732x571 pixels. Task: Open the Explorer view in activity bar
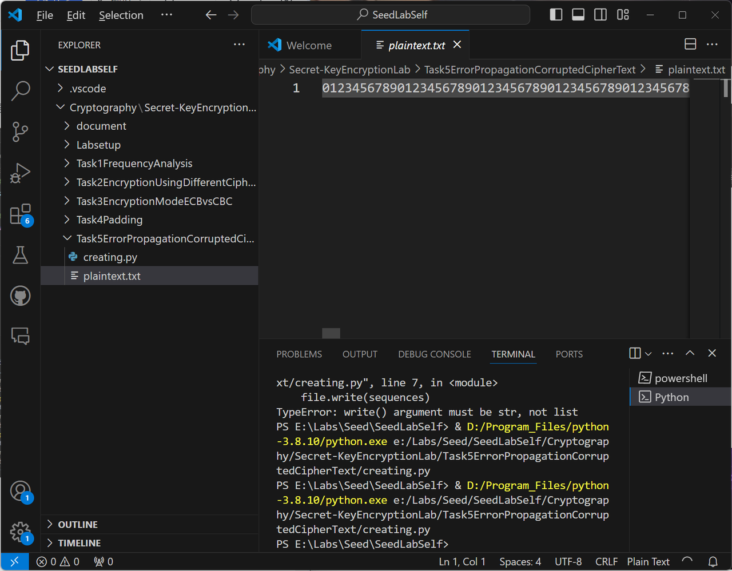click(20, 51)
